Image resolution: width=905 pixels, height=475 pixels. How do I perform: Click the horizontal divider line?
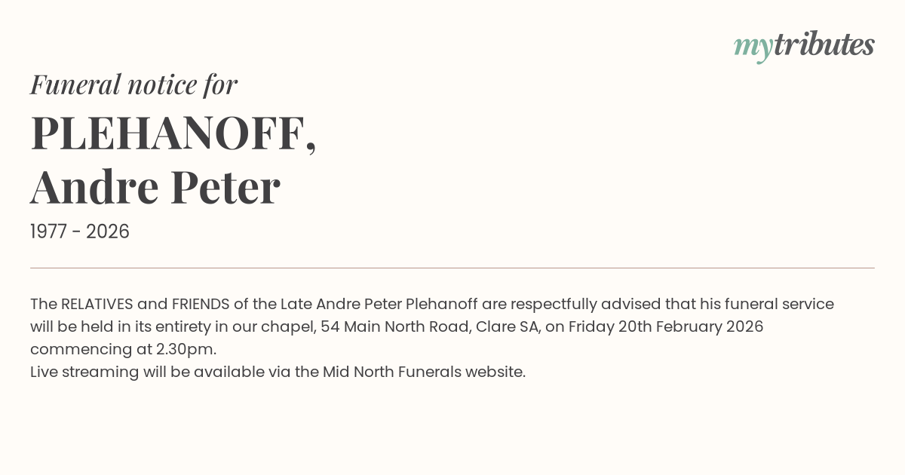pos(452,268)
